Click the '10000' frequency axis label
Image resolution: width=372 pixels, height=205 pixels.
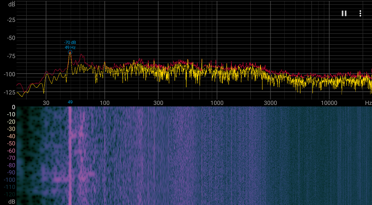click(329, 102)
